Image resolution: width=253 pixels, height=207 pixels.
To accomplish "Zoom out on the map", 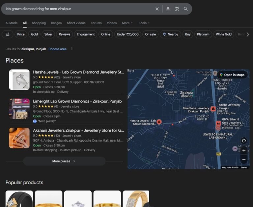I will pos(244,159).
